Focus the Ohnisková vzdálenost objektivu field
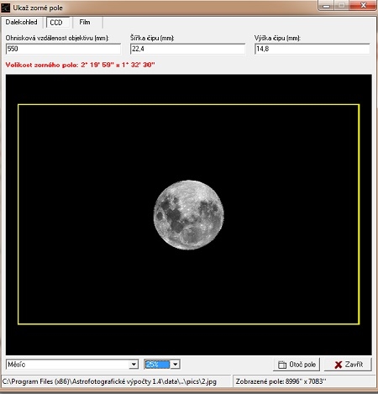The width and height of the screenshot is (378, 394). (x=63, y=49)
